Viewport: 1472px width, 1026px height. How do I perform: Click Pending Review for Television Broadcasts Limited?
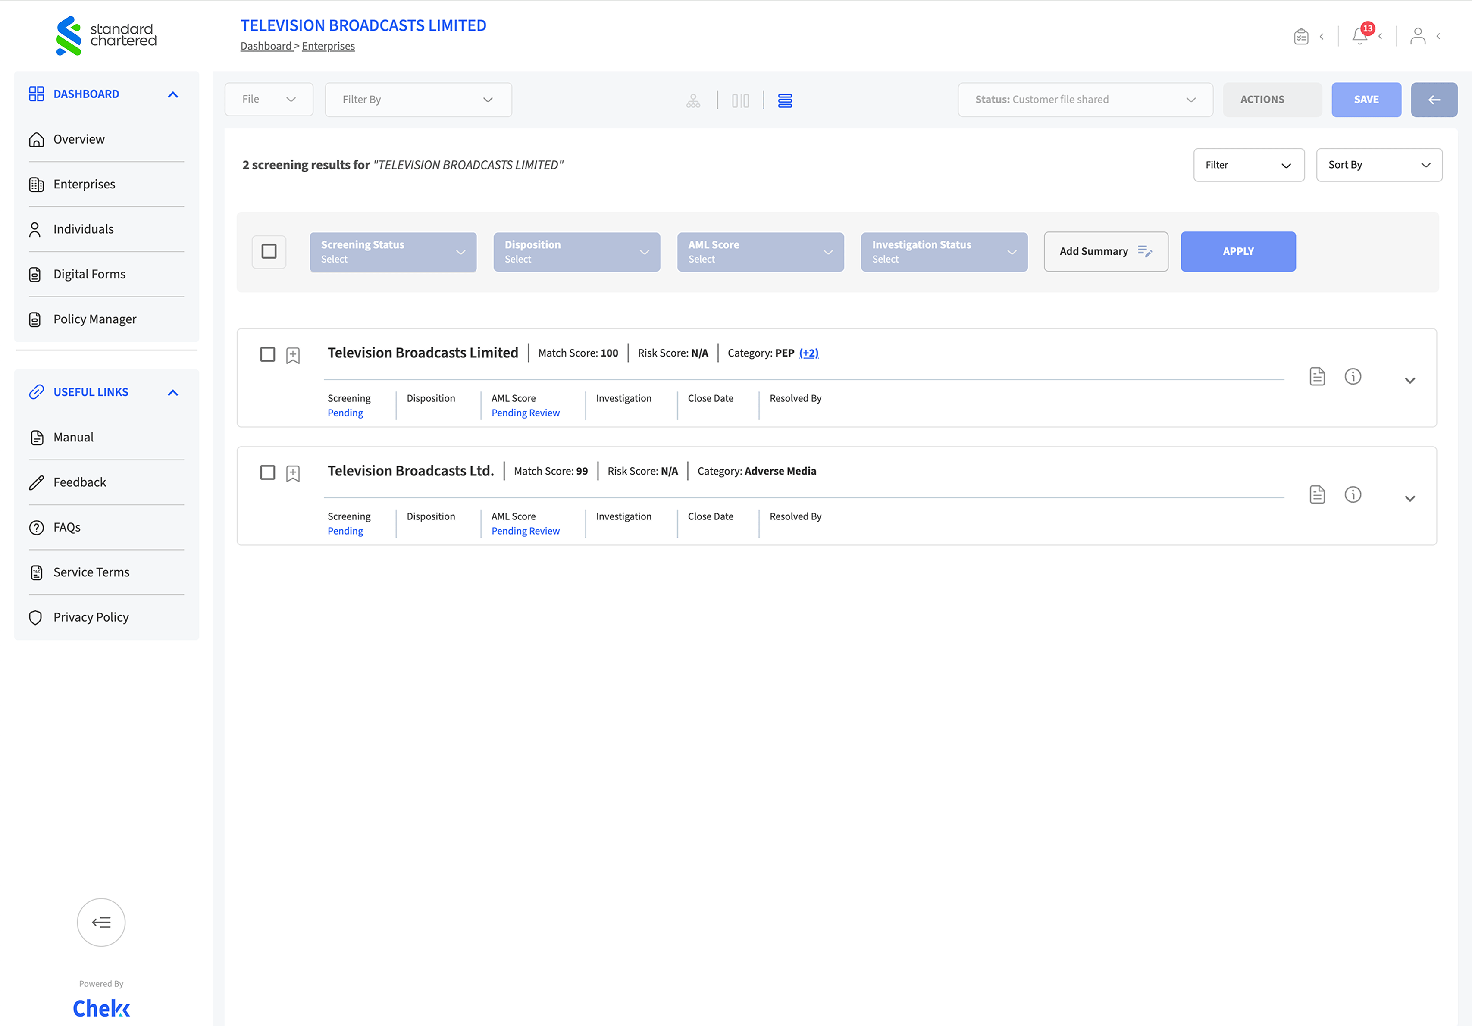[525, 413]
